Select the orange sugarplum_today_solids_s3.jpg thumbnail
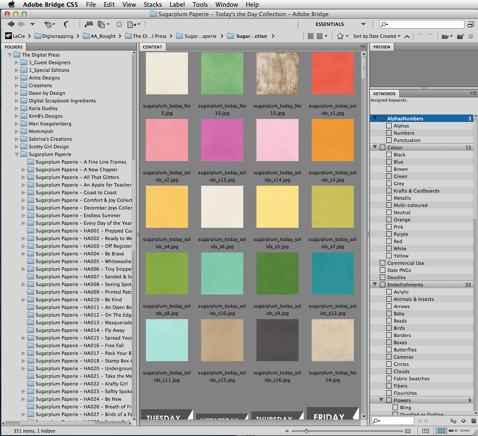The height and width of the screenshot is (436, 478). pos(333,140)
